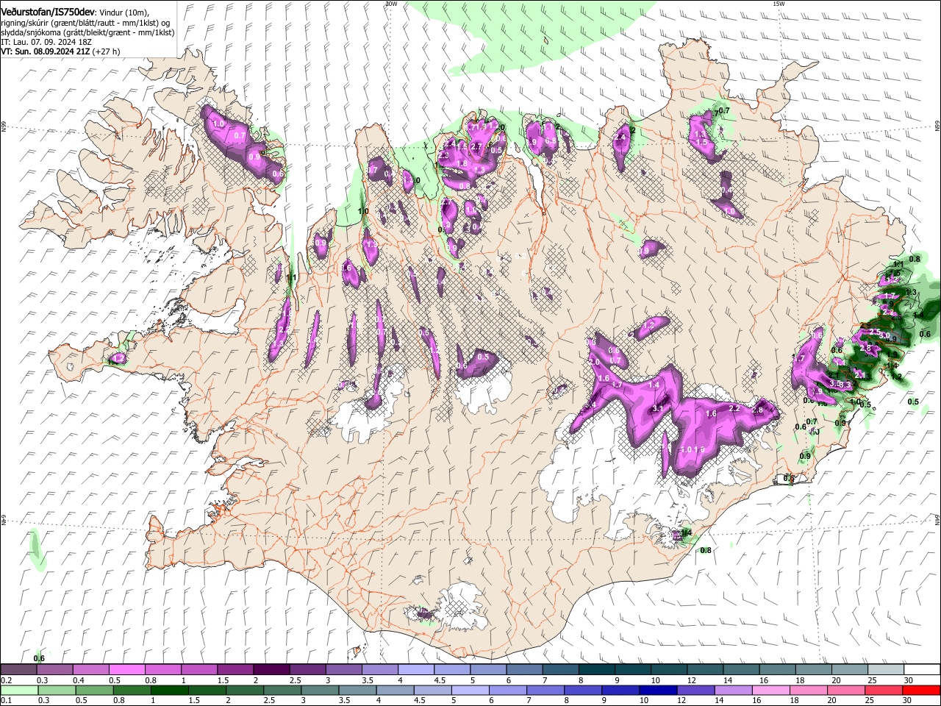Image resolution: width=941 pixels, height=706 pixels.
Task: Click the lower legend label 2.5
Action: (x=269, y=700)
